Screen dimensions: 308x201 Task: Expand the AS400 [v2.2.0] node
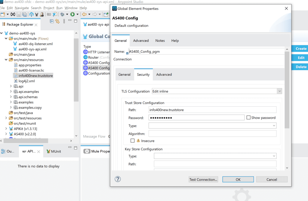coord(6,134)
